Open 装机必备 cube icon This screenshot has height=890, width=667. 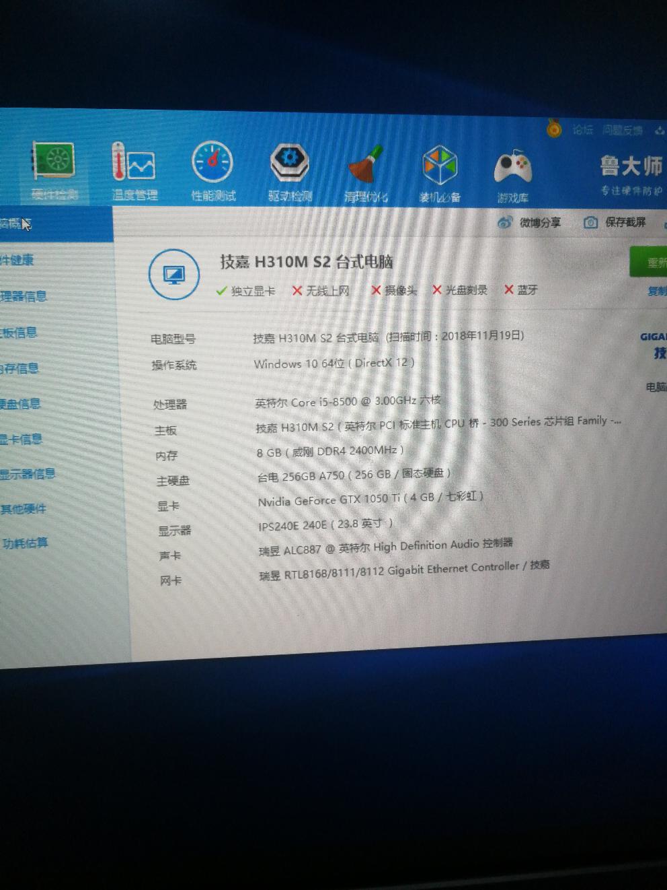pos(439,166)
